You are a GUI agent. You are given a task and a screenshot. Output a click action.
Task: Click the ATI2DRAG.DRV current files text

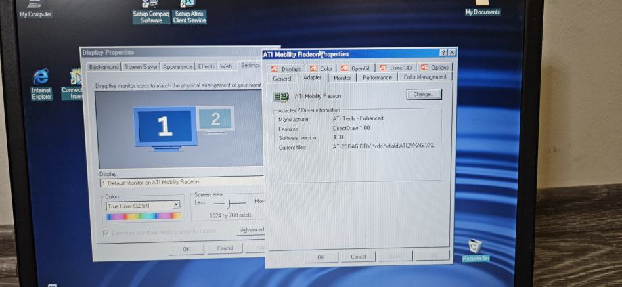click(384, 146)
